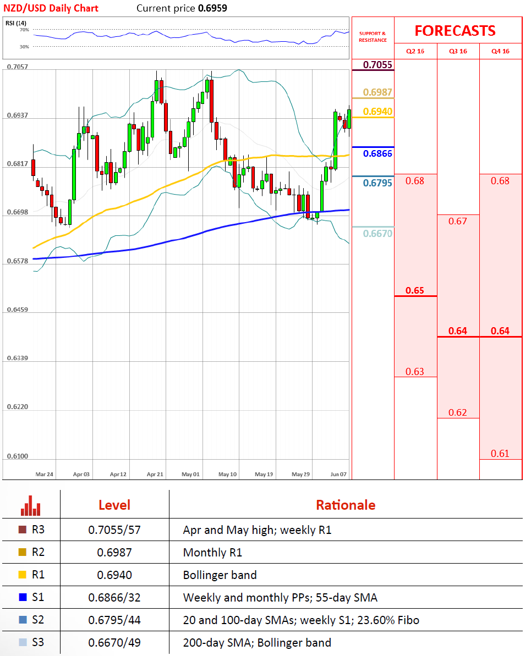Select the 0.6670 support level label
Screen dimensions: 531x656
point(377,234)
